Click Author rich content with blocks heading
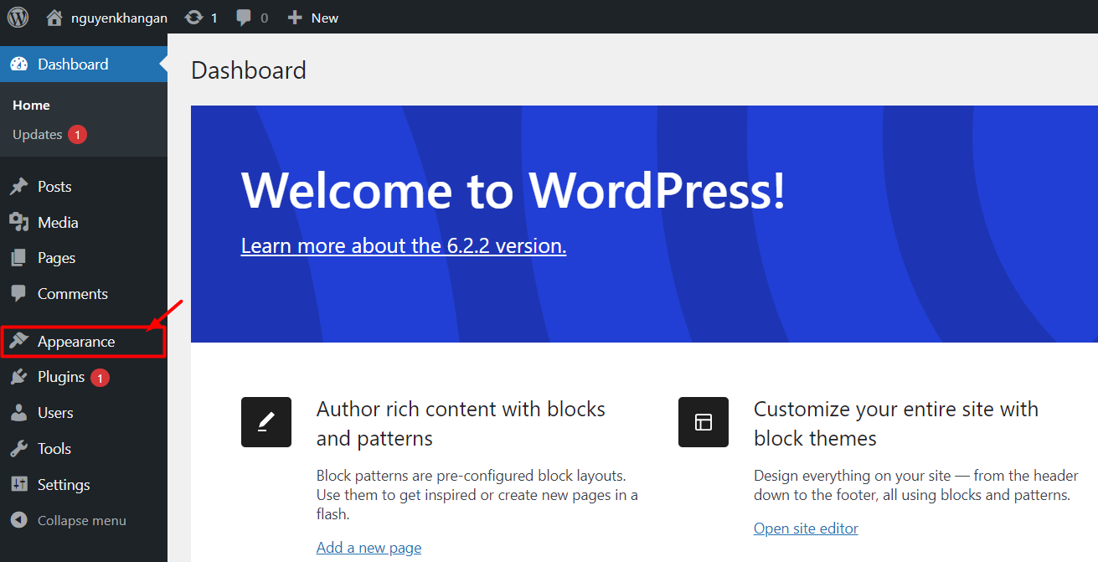 tap(461, 424)
